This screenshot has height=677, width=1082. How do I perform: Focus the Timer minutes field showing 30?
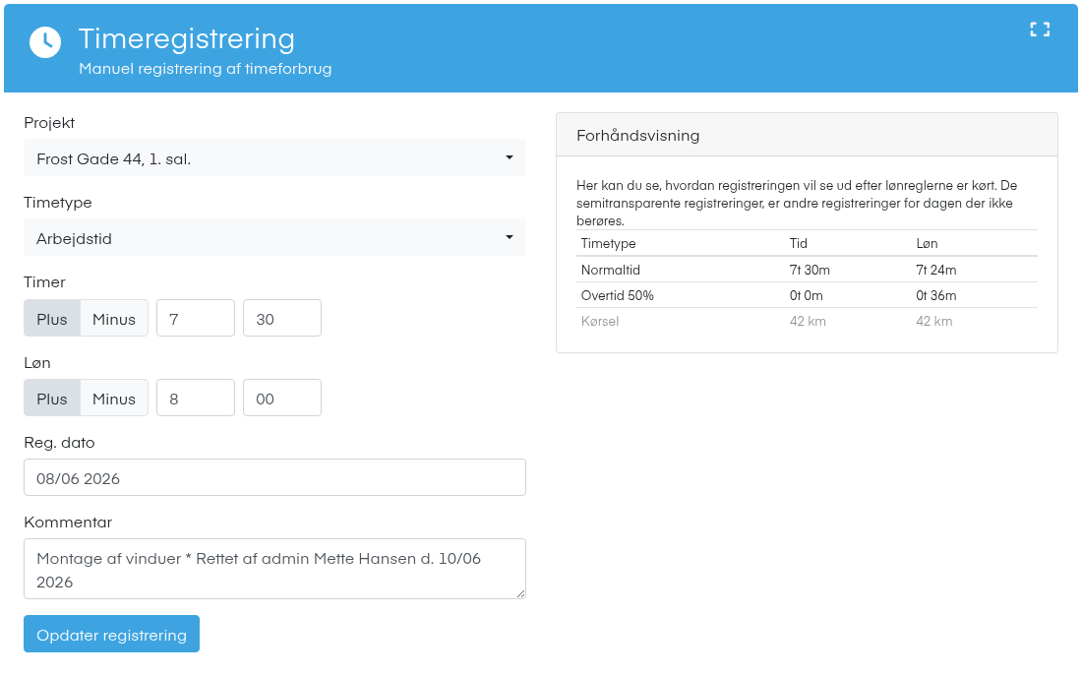(x=282, y=319)
